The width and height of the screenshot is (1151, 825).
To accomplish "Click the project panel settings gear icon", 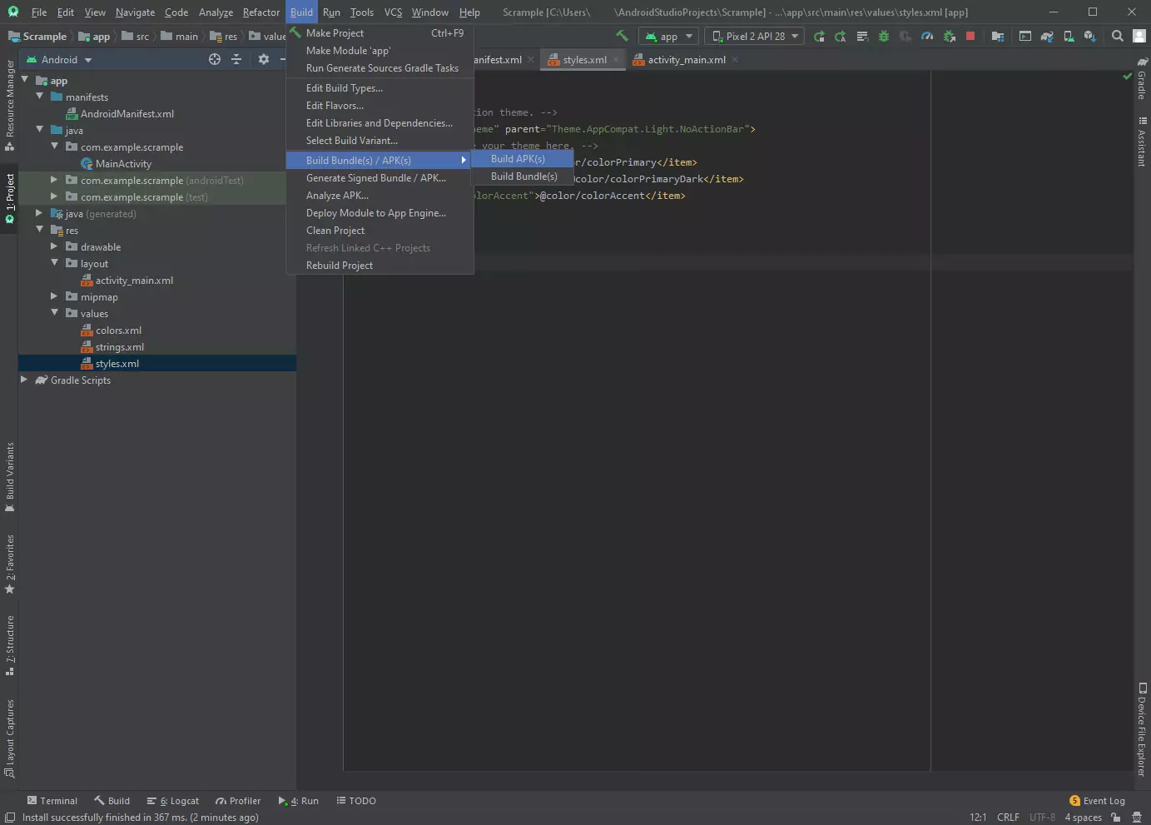I will [x=264, y=59].
